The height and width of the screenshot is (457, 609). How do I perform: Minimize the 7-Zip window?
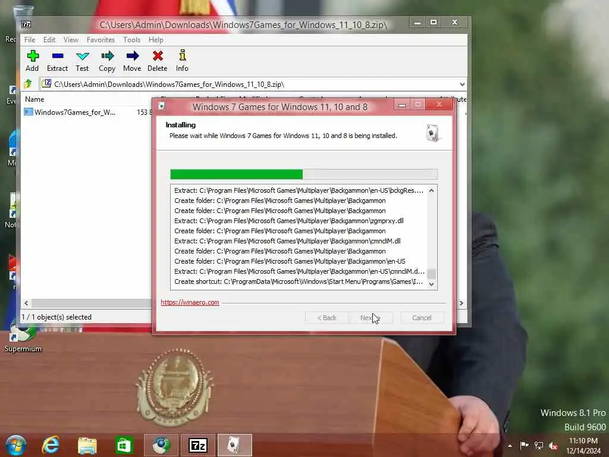click(x=417, y=23)
